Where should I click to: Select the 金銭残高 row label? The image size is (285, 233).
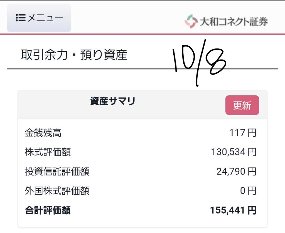pos(43,133)
